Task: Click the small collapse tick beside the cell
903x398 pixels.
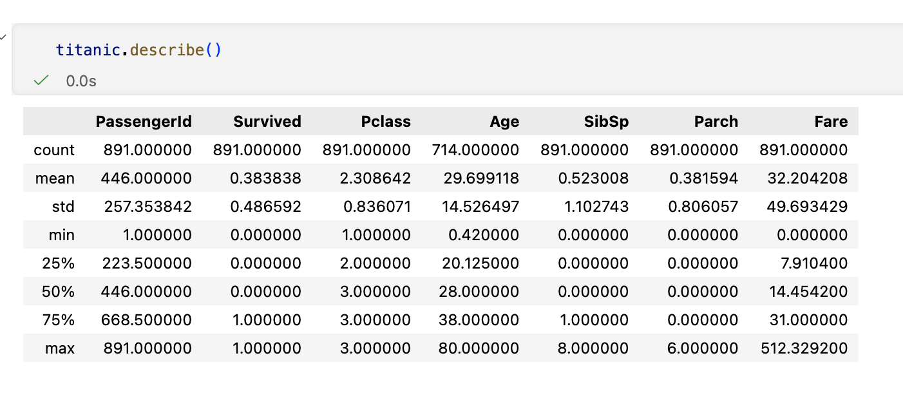Action: click(x=2, y=37)
